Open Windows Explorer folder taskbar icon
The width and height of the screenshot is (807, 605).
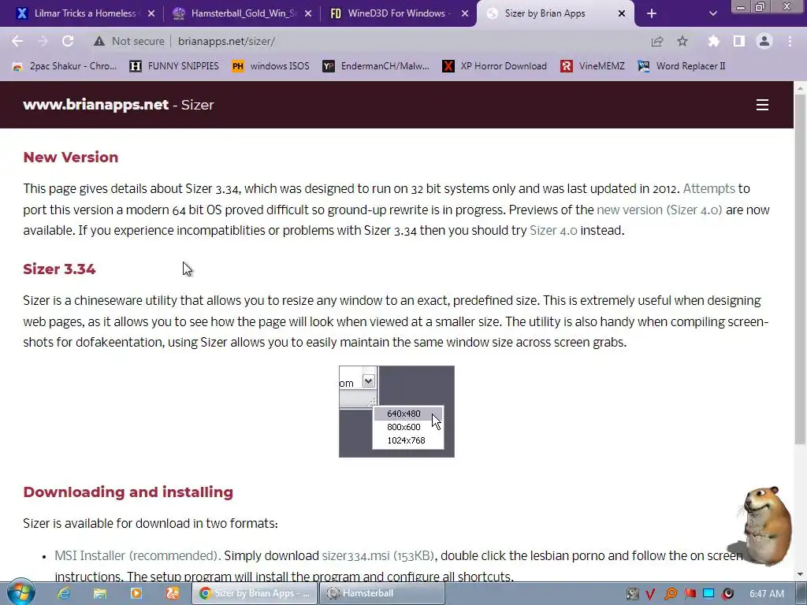pyautogui.click(x=99, y=593)
